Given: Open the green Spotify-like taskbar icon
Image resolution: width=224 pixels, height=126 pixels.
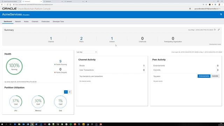Looking at the screenshot, I should [x=71, y=124].
